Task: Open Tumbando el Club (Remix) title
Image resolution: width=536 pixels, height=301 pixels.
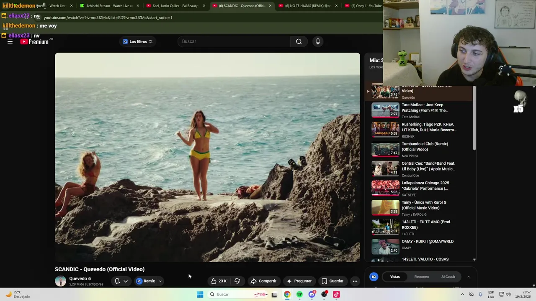Action: point(425,146)
